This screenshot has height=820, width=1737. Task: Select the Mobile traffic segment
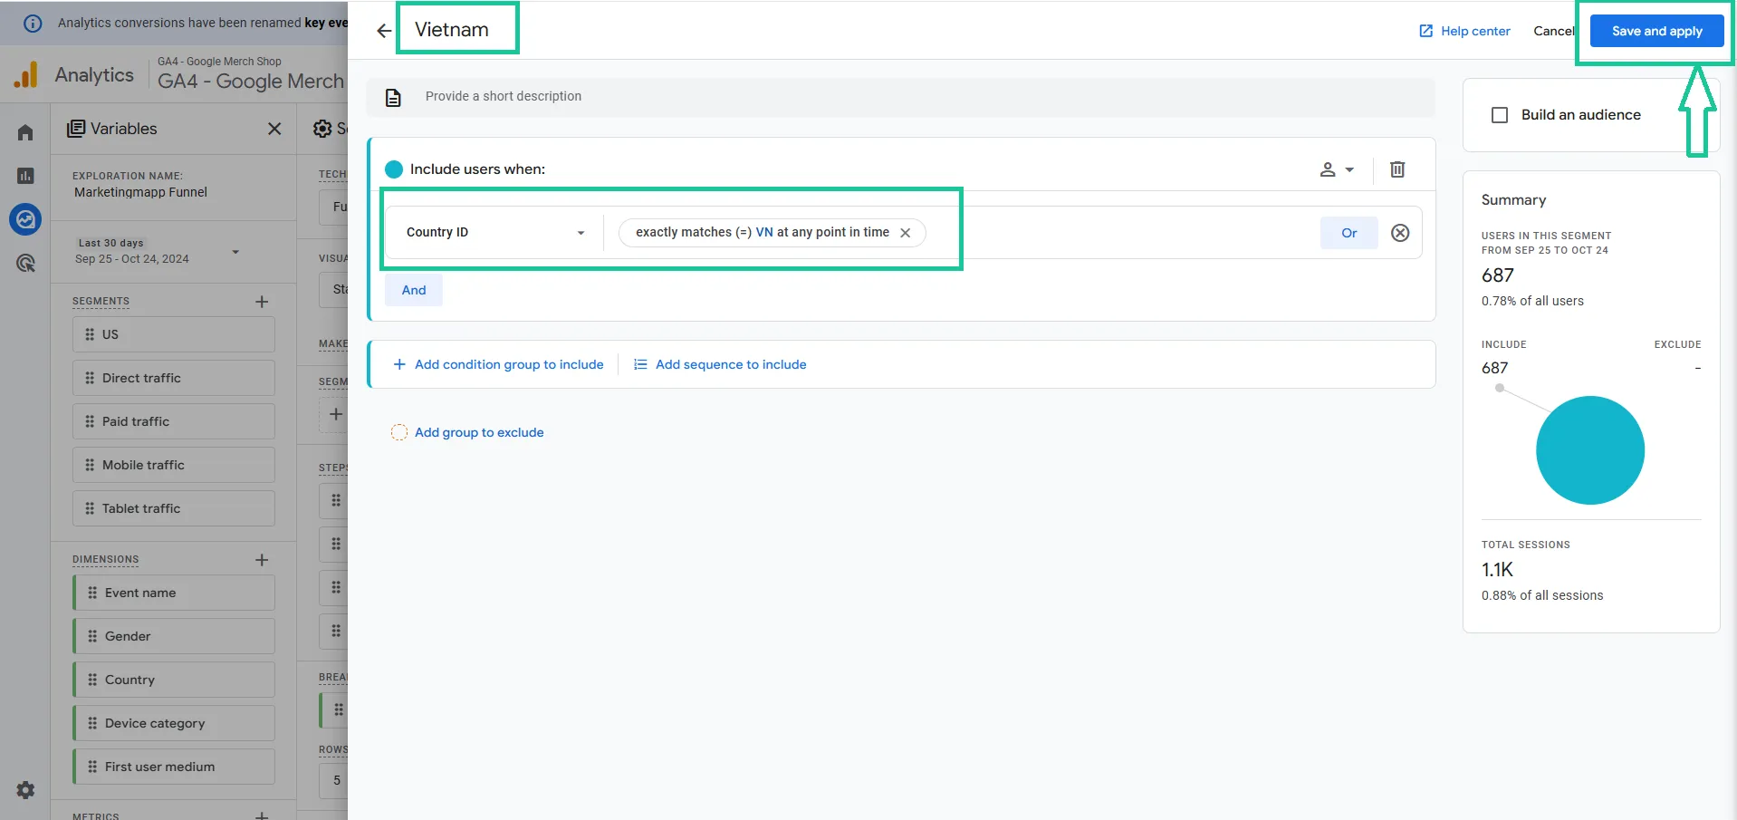[174, 465]
